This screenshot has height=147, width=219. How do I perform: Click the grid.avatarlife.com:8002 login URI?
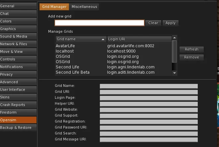pyautogui.click(x=131, y=46)
